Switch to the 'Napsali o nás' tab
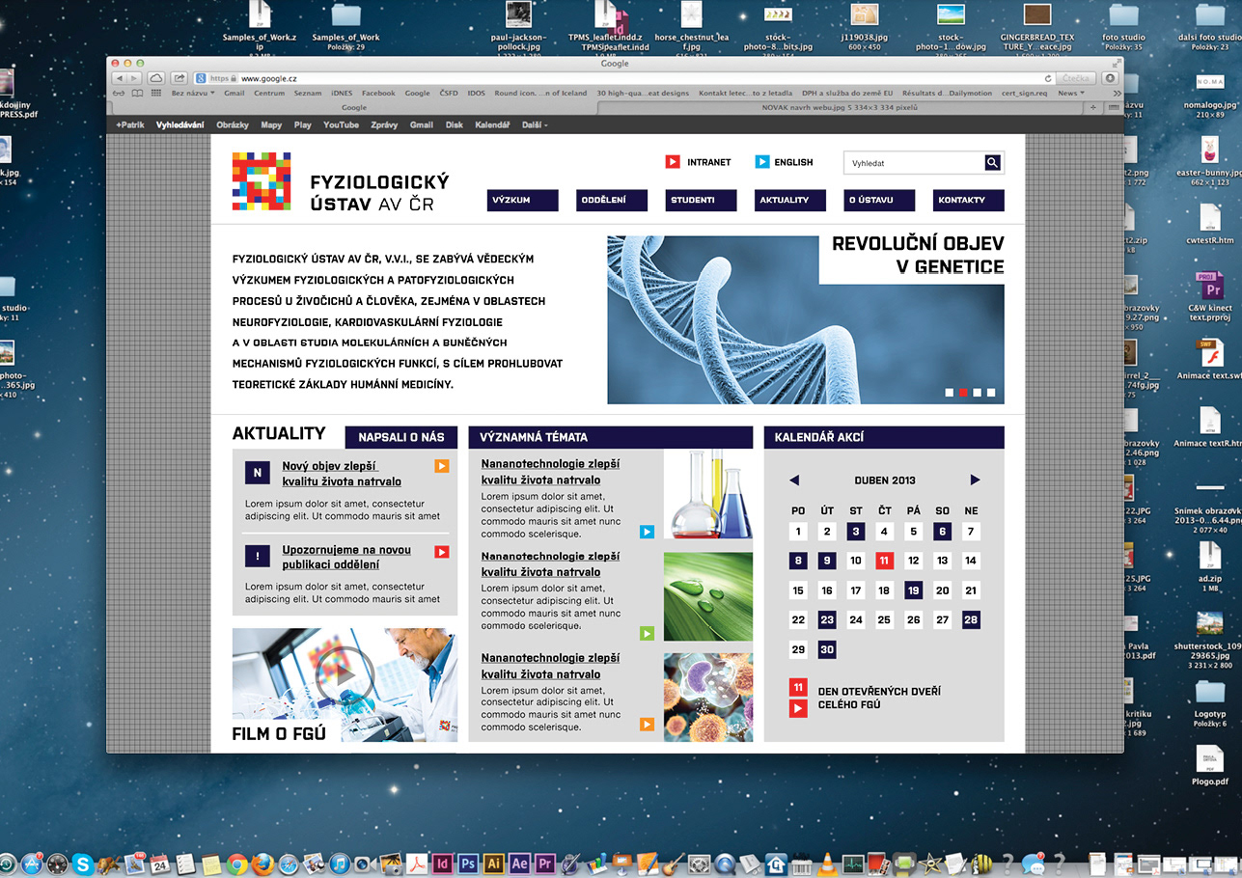 tap(400, 437)
